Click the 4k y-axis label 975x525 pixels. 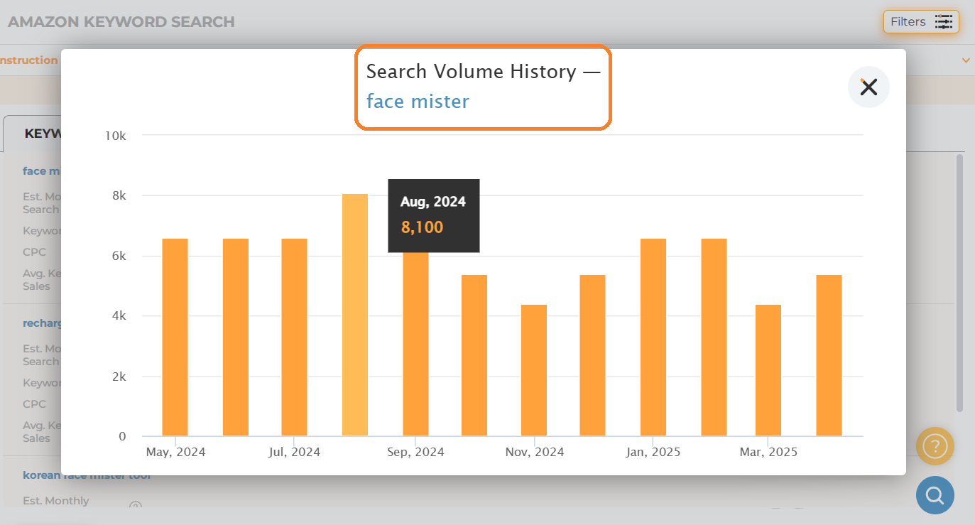[x=118, y=315]
